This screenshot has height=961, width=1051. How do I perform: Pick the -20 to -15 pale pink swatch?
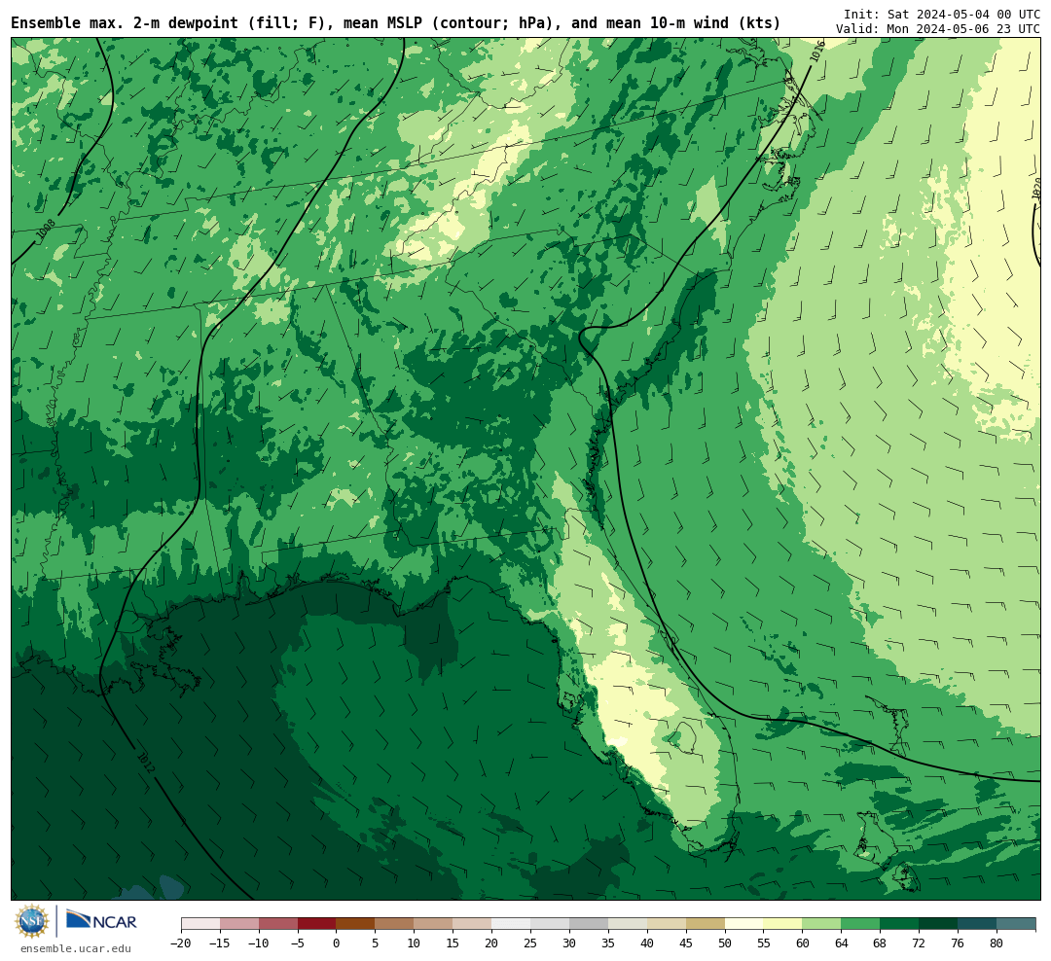200,924
